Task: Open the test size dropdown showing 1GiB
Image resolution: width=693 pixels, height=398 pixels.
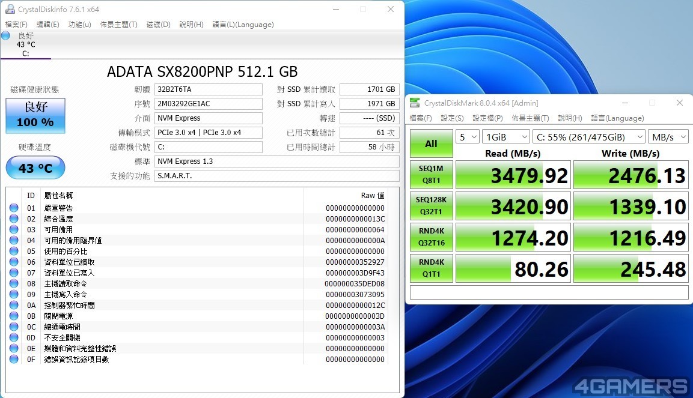Action: point(506,137)
